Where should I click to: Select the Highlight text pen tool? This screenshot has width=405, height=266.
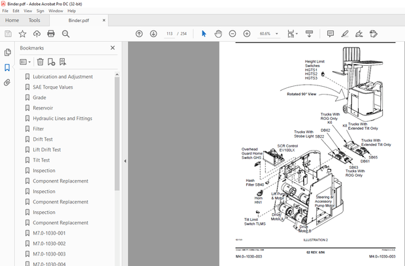point(345,34)
